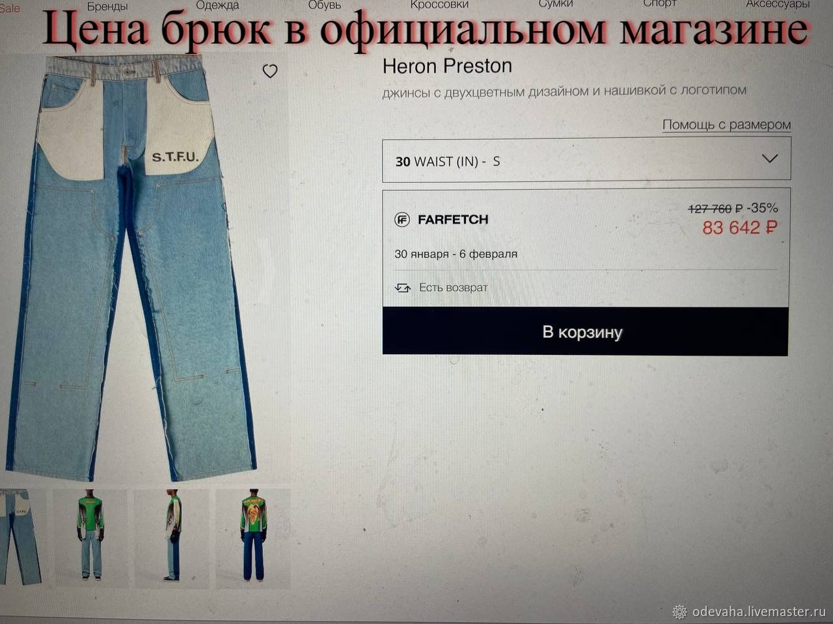
Task: View the side-view model thumbnail
Action: coord(172,536)
